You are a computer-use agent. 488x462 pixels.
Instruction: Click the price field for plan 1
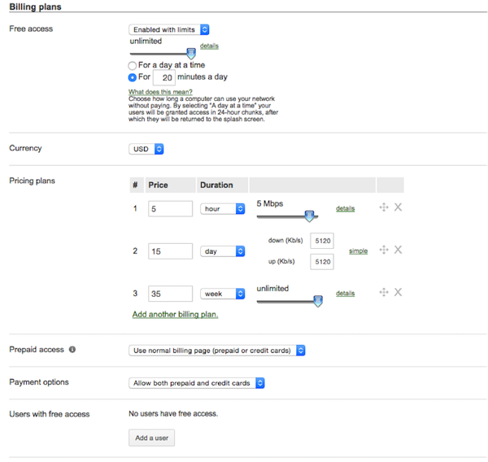[x=170, y=209]
